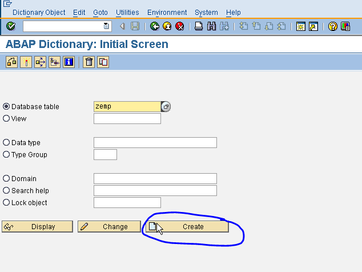Open the Utilities menu
Screen dimensions: 362x272
click(127, 13)
